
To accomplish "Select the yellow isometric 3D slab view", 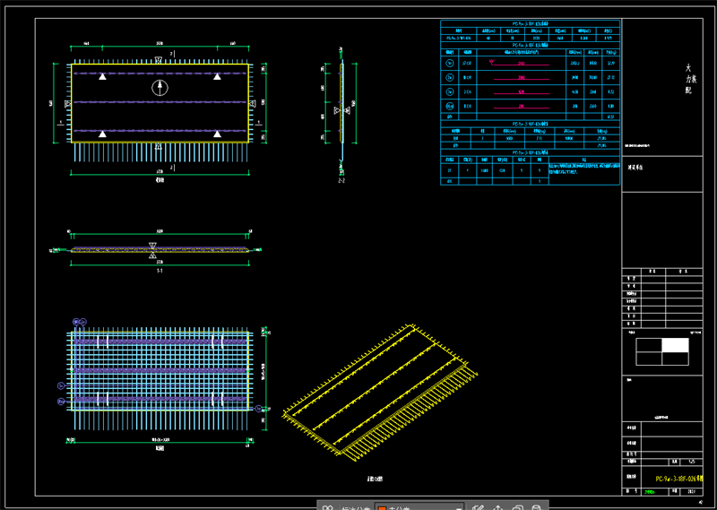I will (x=380, y=393).
